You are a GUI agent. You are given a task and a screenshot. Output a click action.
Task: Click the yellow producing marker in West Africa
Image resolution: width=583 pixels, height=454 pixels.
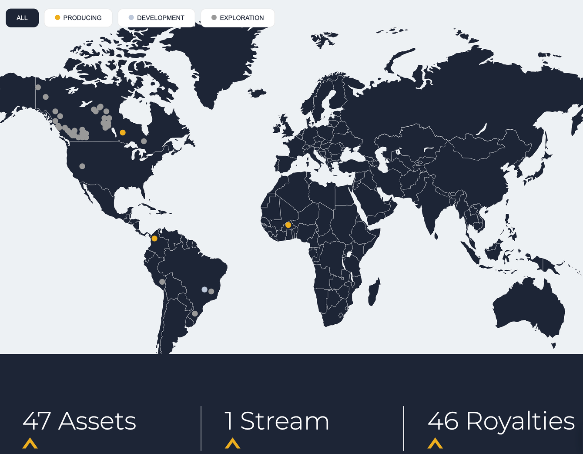[x=288, y=225]
